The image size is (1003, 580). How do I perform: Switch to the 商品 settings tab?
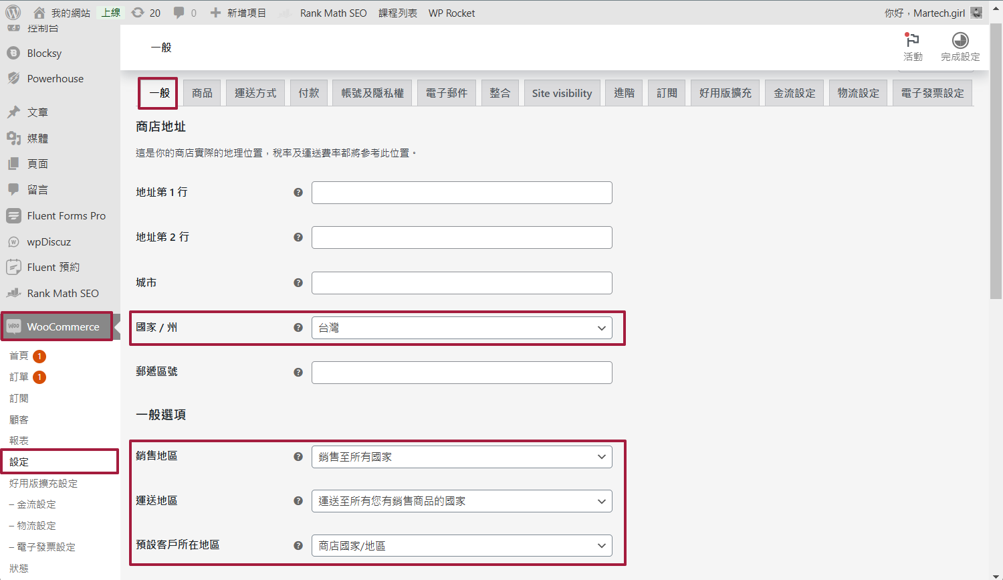202,93
